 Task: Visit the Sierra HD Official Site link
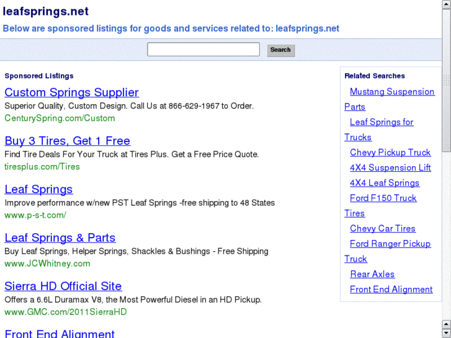click(x=63, y=286)
